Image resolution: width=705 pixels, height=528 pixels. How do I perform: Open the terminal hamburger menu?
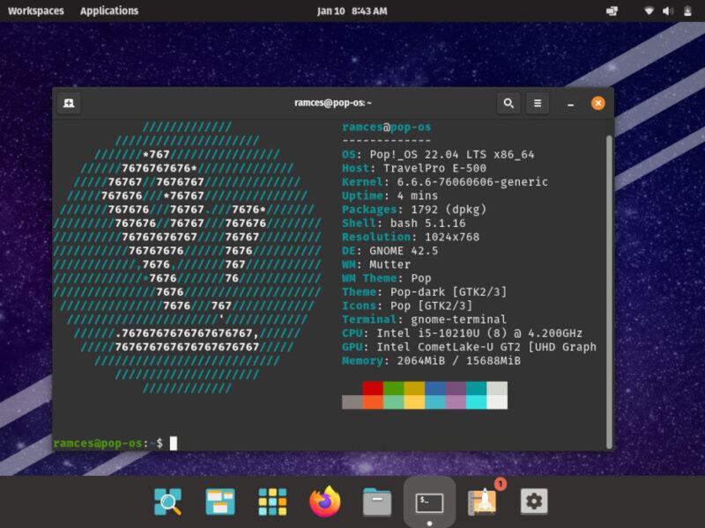click(538, 103)
